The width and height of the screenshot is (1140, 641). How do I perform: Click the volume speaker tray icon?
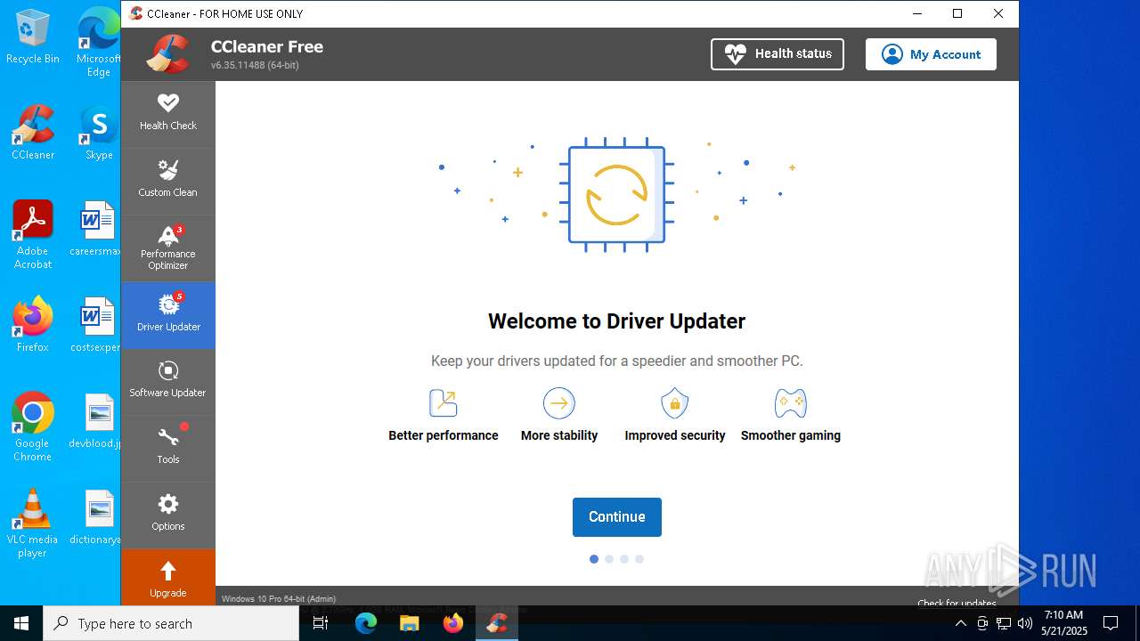click(x=1025, y=623)
